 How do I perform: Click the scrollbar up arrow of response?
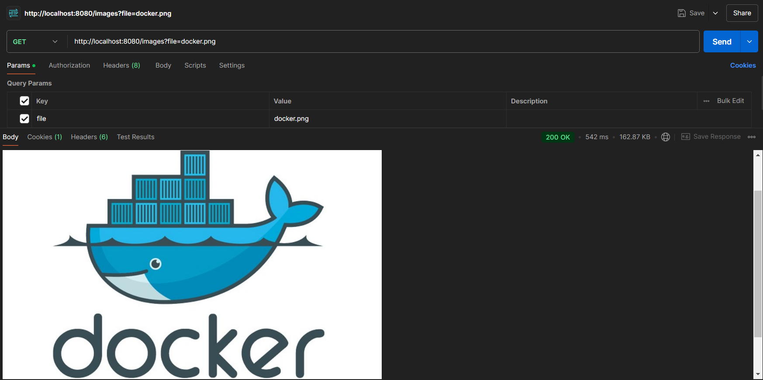(x=758, y=155)
